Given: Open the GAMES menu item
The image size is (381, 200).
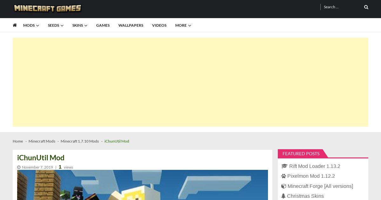Looking at the screenshot, I should coord(103,25).
